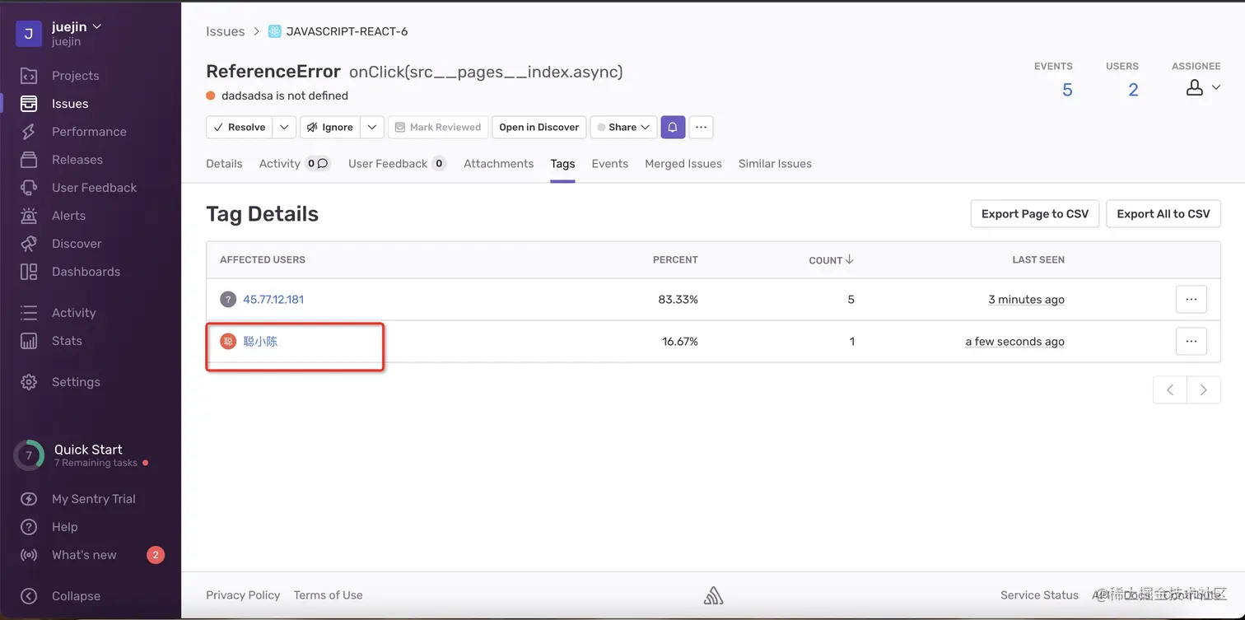Sort by the COUNT column header
The width and height of the screenshot is (1245, 620).
tap(831, 259)
